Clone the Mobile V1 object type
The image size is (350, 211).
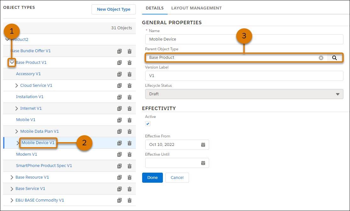point(119,120)
